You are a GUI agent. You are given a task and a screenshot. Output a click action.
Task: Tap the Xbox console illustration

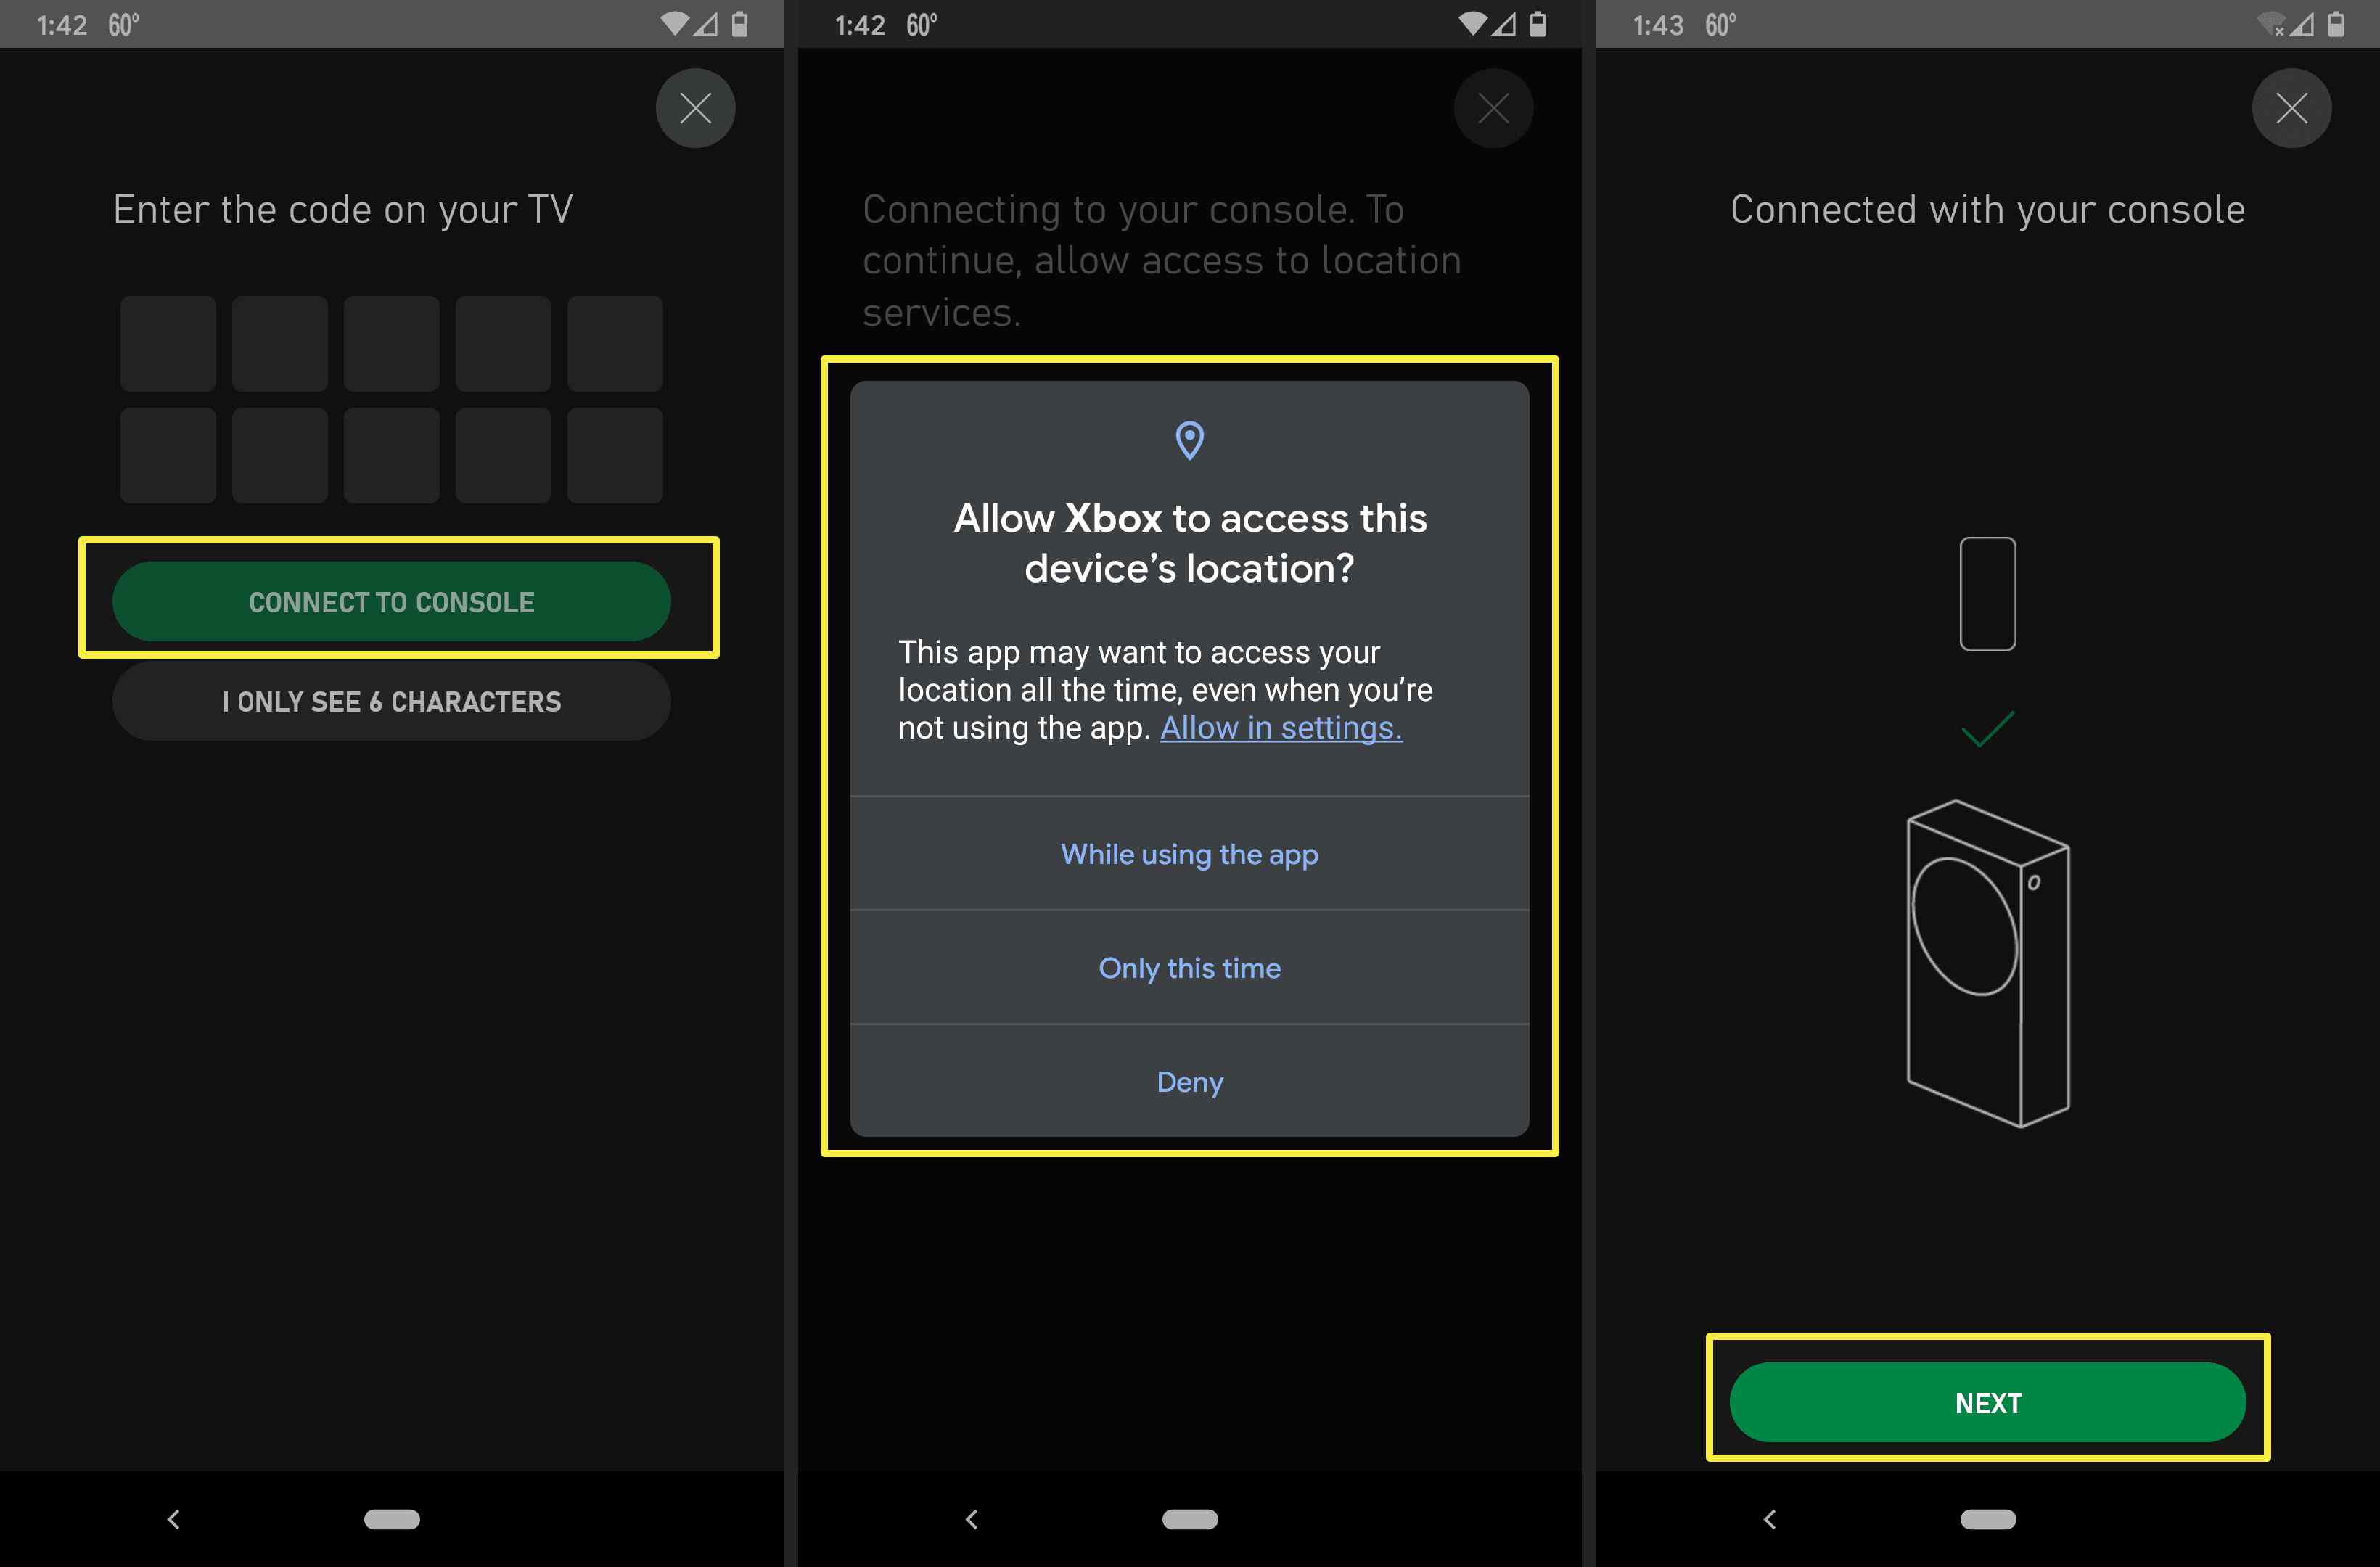(1987, 963)
